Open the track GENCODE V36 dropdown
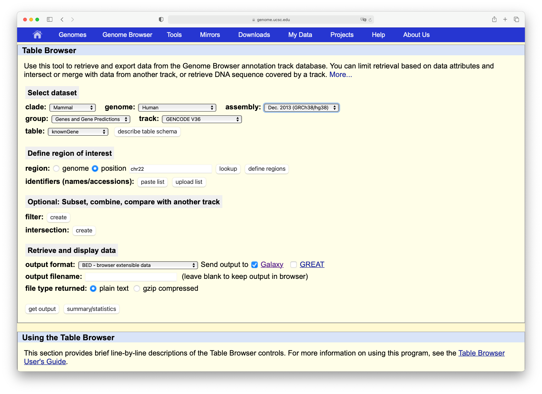The height and width of the screenshot is (394, 542). tap(202, 119)
